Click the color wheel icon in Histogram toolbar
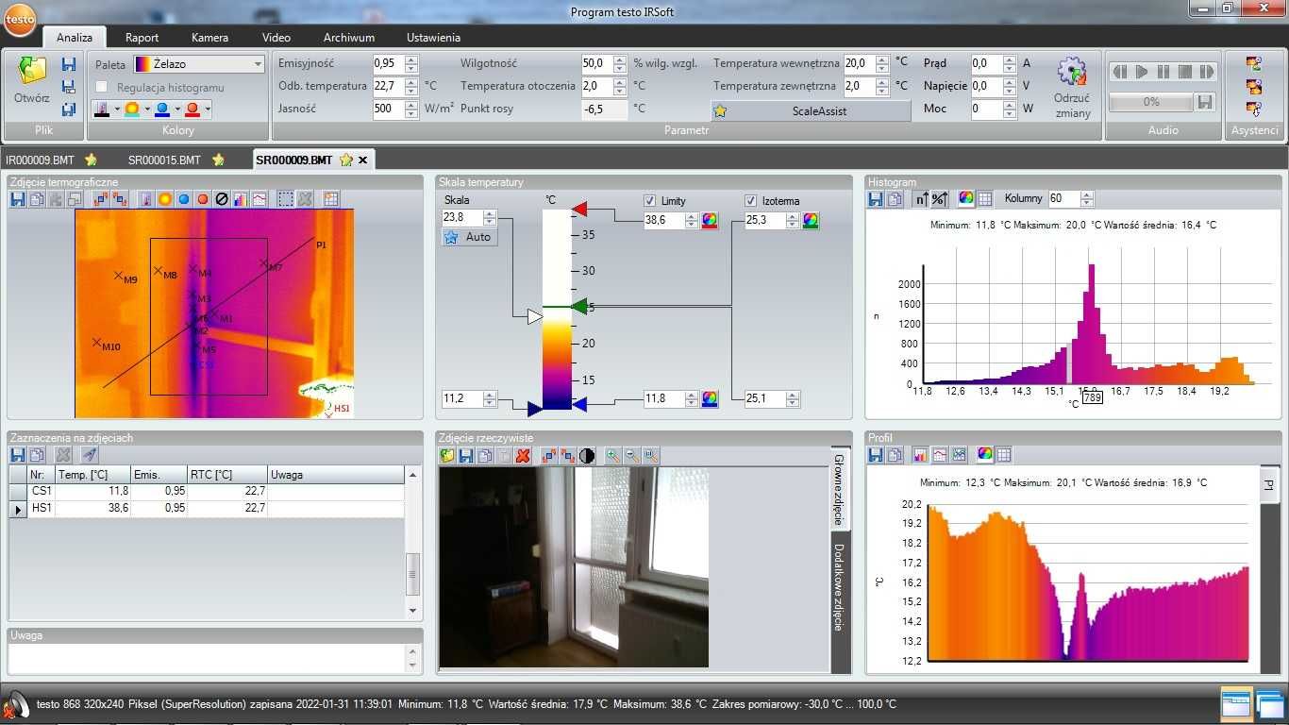 966,199
